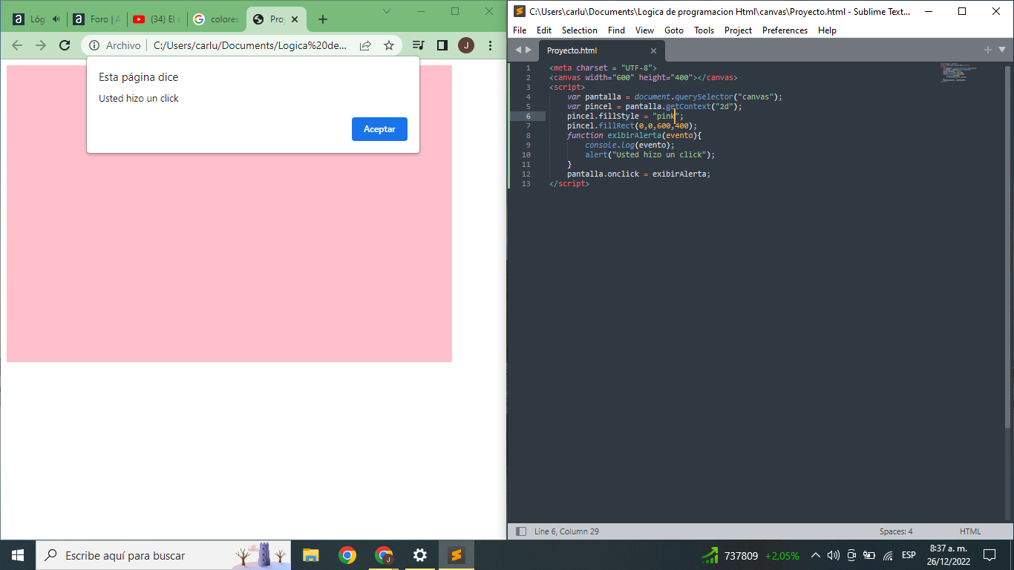Click Line 6, Column 29 status text
Screen dimensions: 1014x570
coord(566,531)
